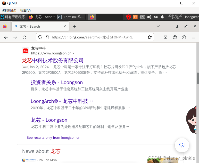Open 投资者关系 - Loongson link

point(57,82)
